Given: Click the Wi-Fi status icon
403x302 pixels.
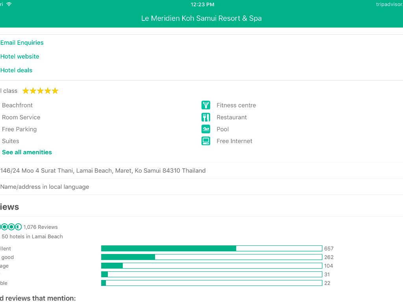Looking at the screenshot, I should click(x=9, y=4).
